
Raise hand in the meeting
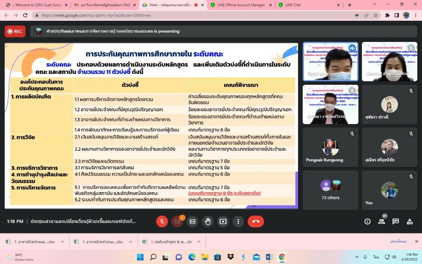coord(208,221)
